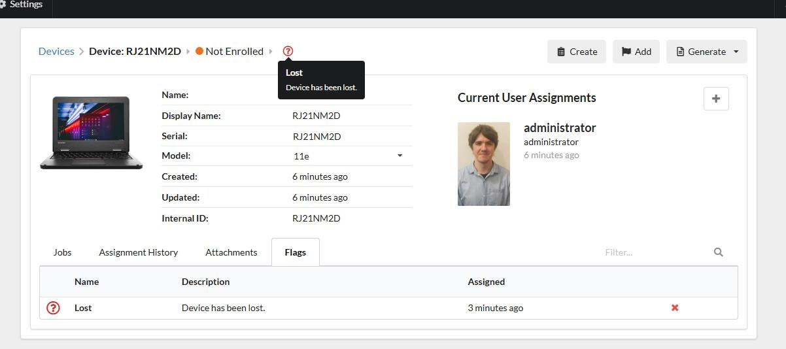Edit the Display Name field value
Screen dimensions: 786x349
(316, 116)
